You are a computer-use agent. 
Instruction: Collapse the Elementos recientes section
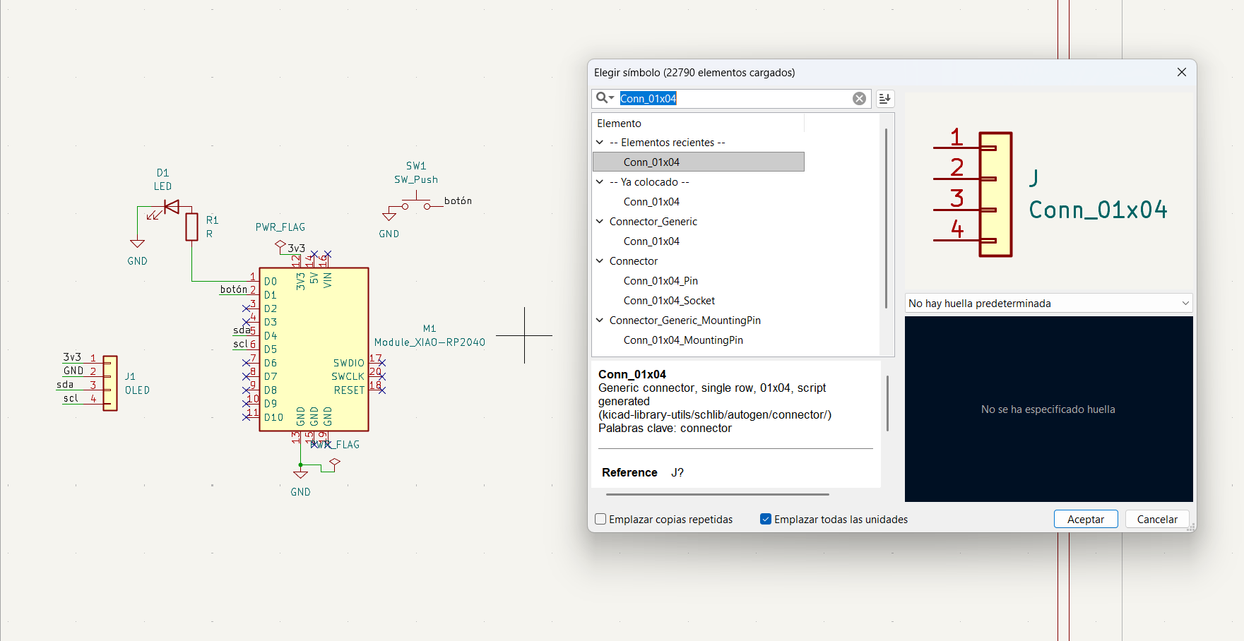pos(600,142)
